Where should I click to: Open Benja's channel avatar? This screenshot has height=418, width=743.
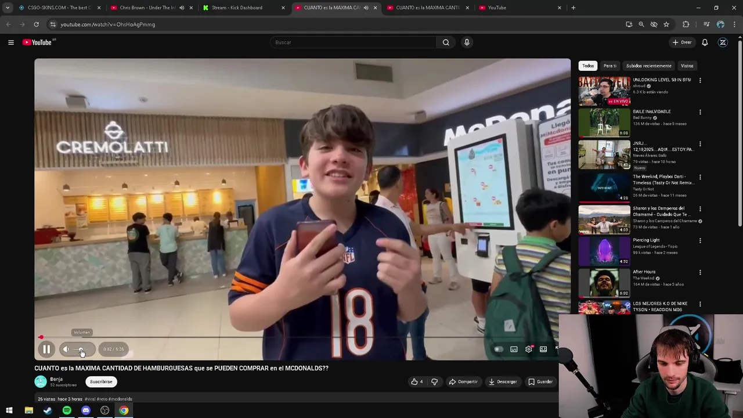(41, 381)
